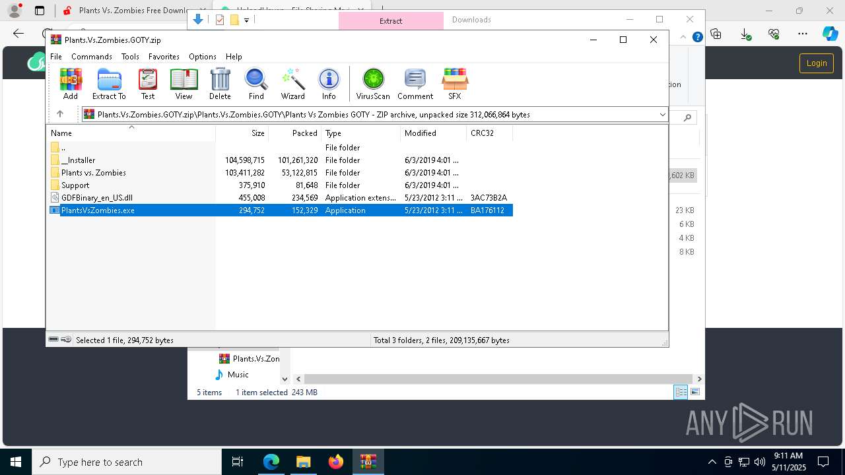Screen dimensions: 845x475
Task: Open the File menu in WinRAR
Action: (56, 57)
